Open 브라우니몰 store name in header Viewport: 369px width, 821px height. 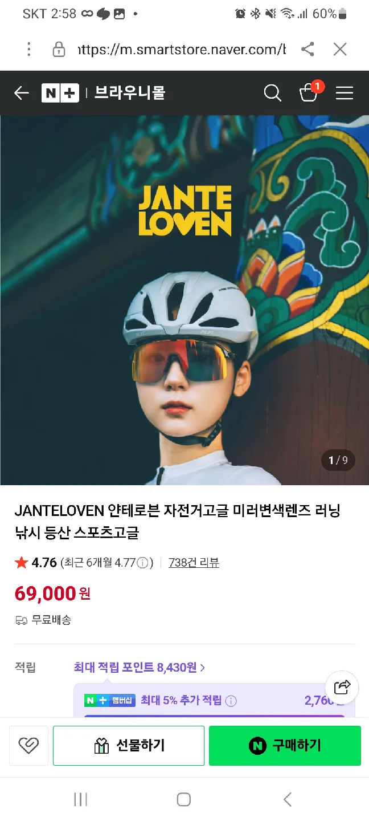[x=130, y=93]
